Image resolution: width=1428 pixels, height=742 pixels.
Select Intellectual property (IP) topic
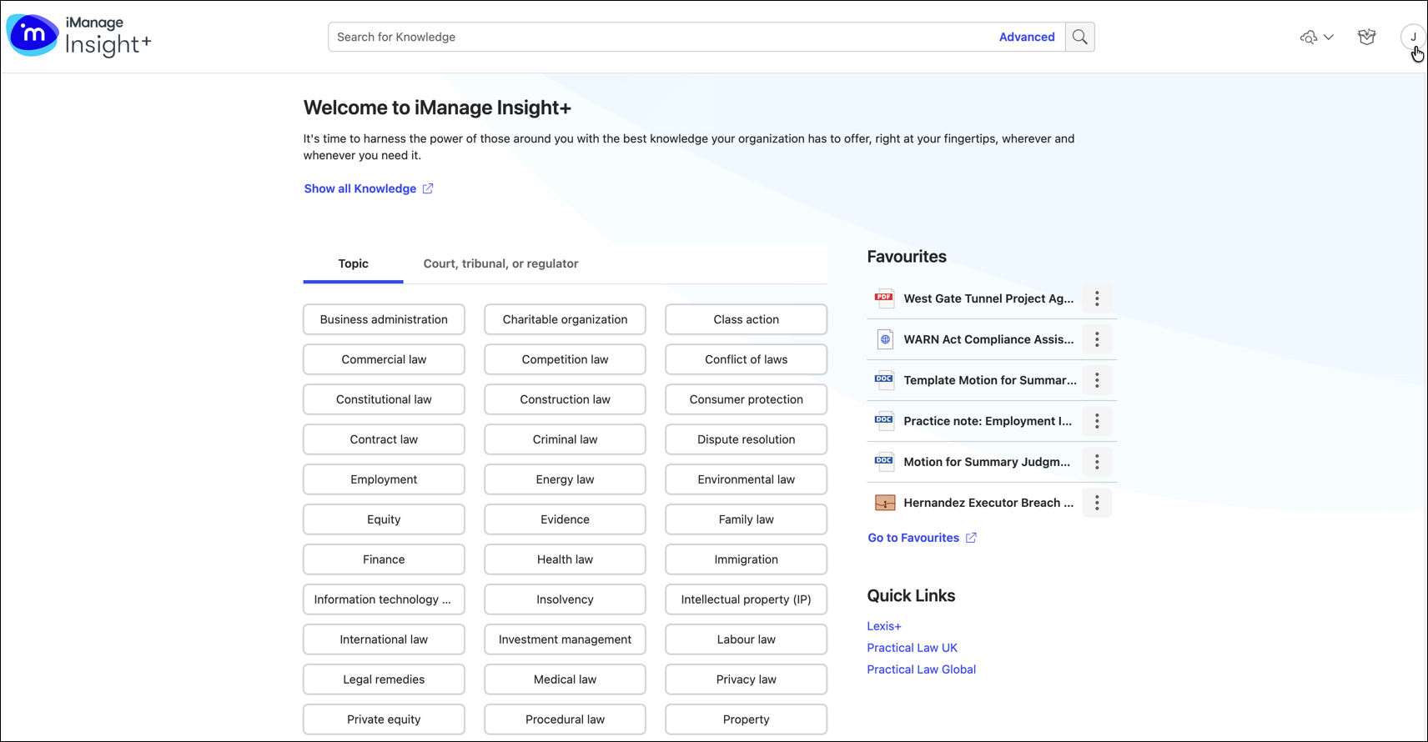746,599
